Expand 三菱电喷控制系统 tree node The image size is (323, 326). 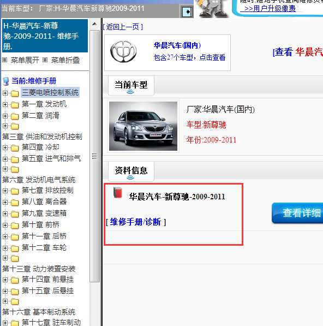5,93
